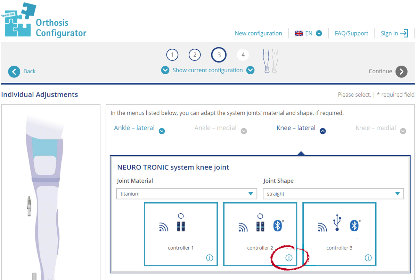Image resolution: width=417 pixels, height=280 pixels.
Task: Open the FAQ/Support page
Action: (351, 33)
